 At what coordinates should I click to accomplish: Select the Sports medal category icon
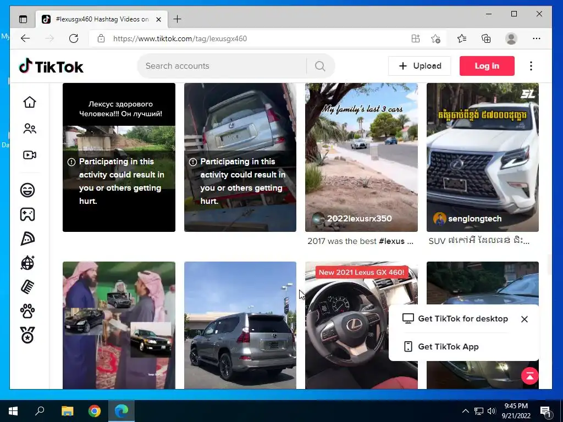click(x=27, y=335)
